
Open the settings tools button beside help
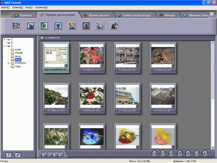tap(18, 155)
